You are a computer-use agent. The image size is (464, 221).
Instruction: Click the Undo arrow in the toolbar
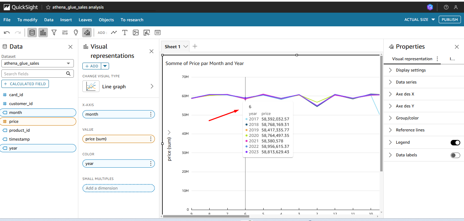(x=7, y=32)
